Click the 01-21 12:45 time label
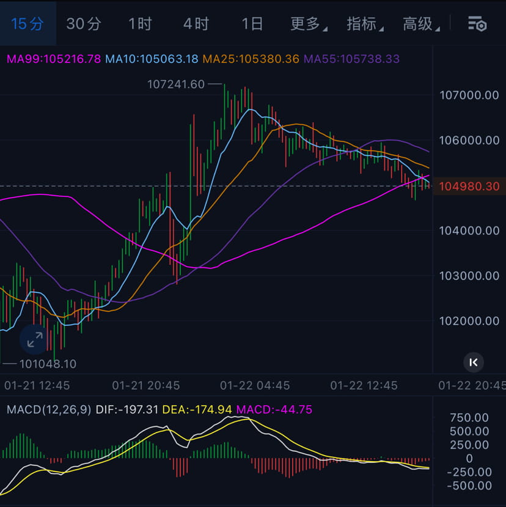506x507 pixels. coord(37,385)
